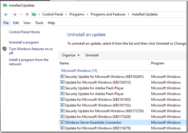Viewport: 188px width, 133px height.
Task: Click icon of Update KB3173428
Action: pyautogui.click(x=62, y=117)
